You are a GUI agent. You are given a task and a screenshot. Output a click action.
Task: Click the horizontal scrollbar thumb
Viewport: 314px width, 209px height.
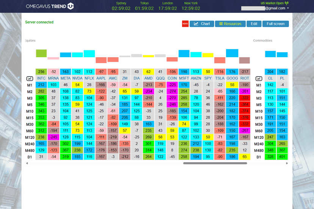click(215, 163)
